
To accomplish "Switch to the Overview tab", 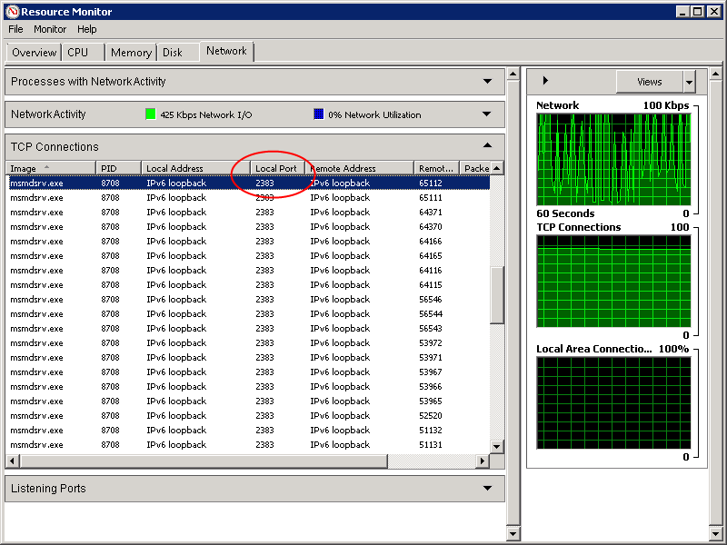I will point(34,53).
